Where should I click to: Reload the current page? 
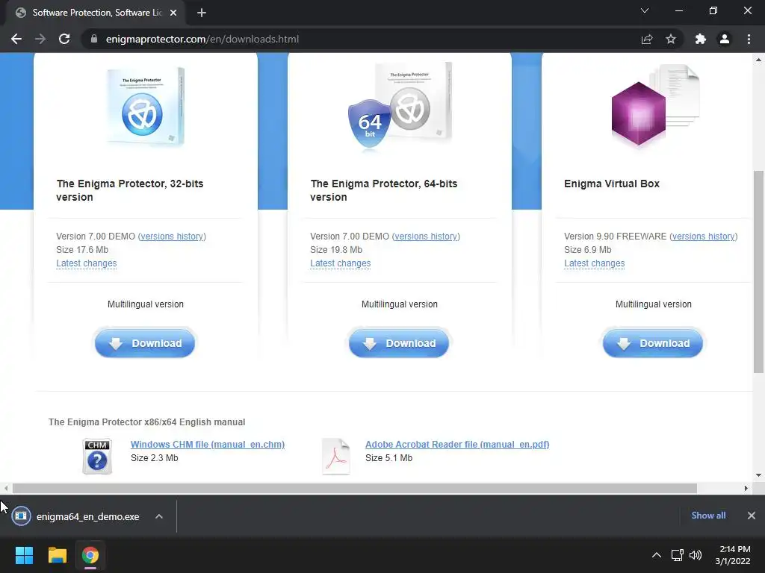pyautogui.click(x=64, y=39)
